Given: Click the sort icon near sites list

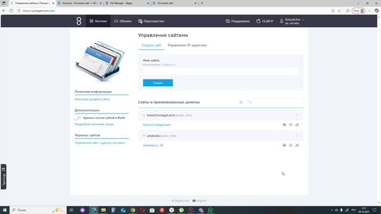Looking at the screenshot, I should [x=241, y=102].
